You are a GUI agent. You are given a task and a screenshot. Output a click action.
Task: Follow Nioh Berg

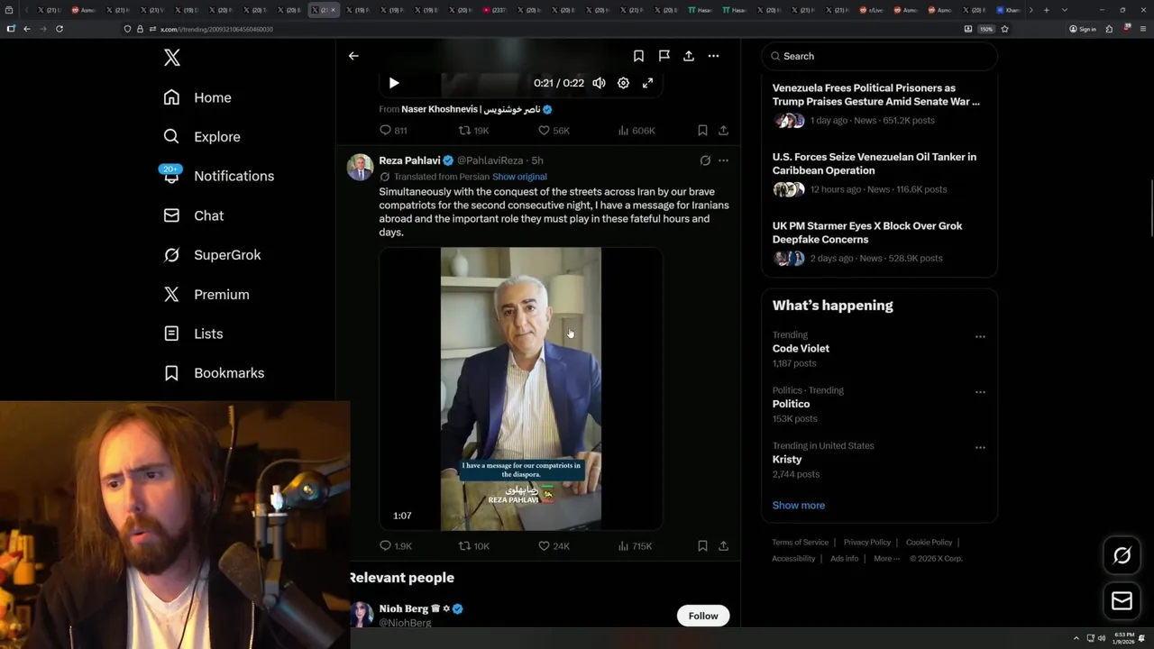click(703, 616)
